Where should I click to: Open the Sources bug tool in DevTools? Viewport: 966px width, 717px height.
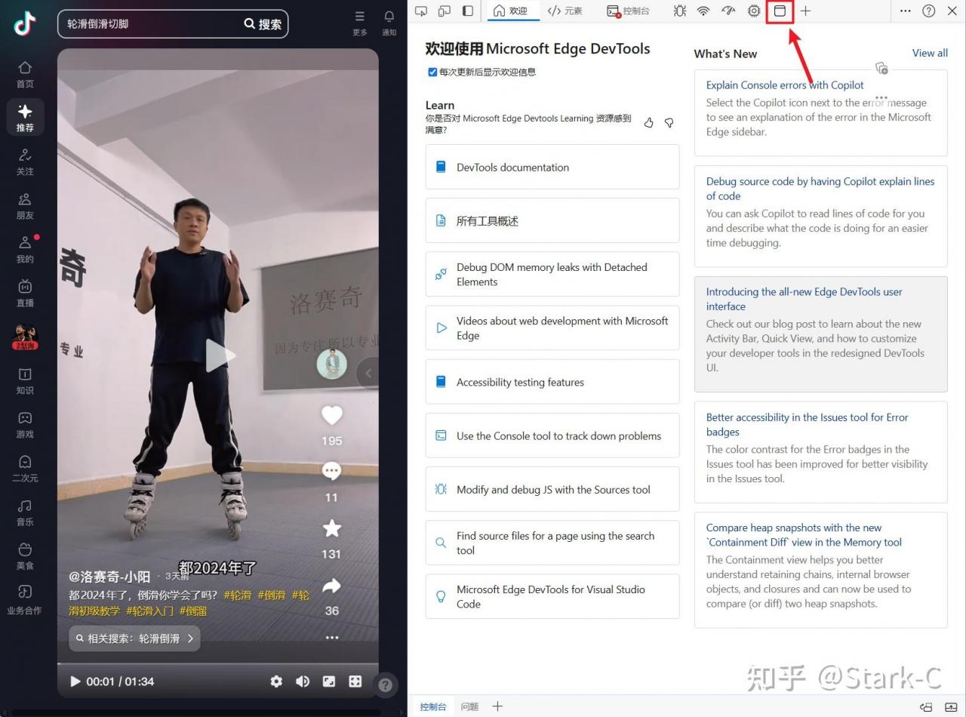pos(679,11)
